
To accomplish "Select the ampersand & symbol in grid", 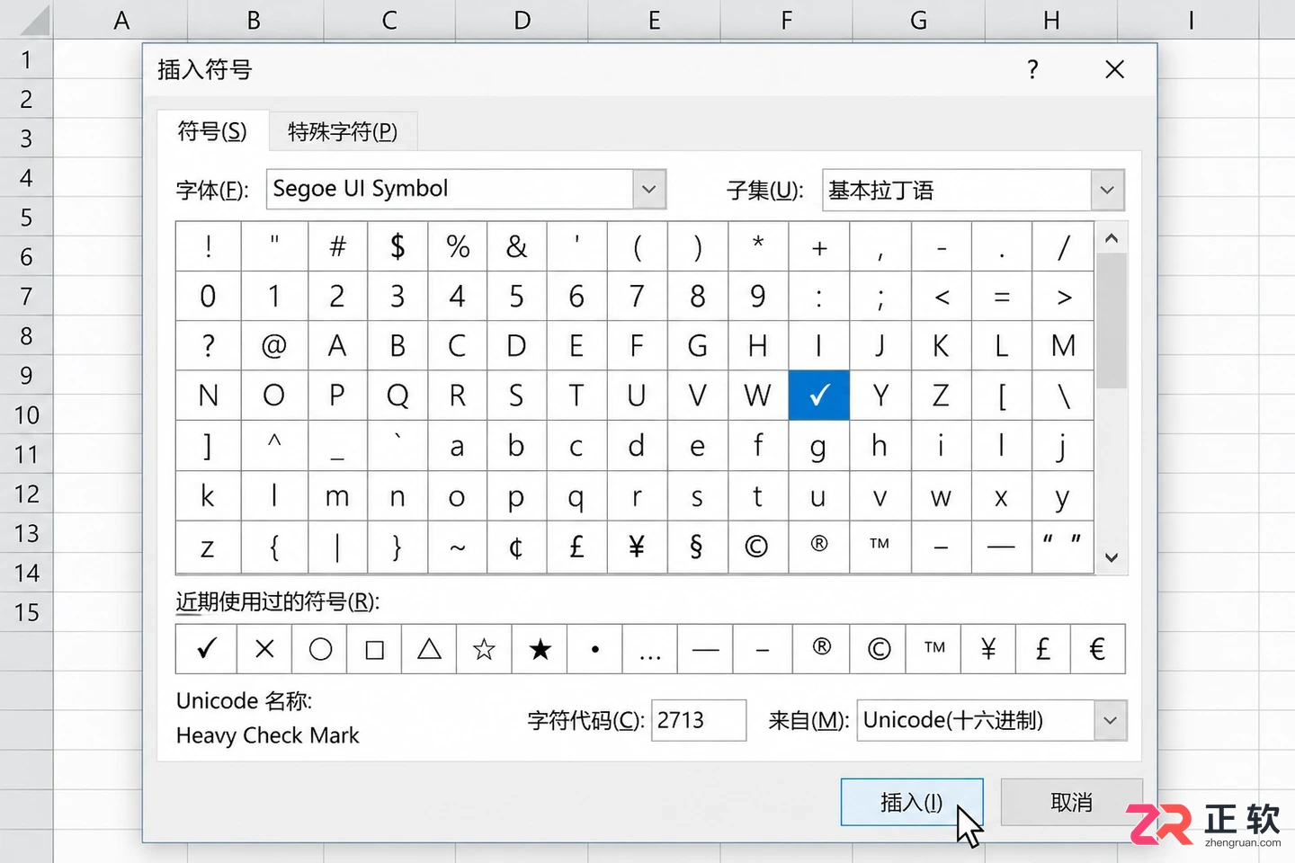I will [516, 246].
